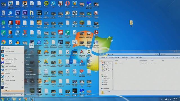Launch Free Mouse Auto Clicker from Start
180x101 pixels.
point(12,59)
